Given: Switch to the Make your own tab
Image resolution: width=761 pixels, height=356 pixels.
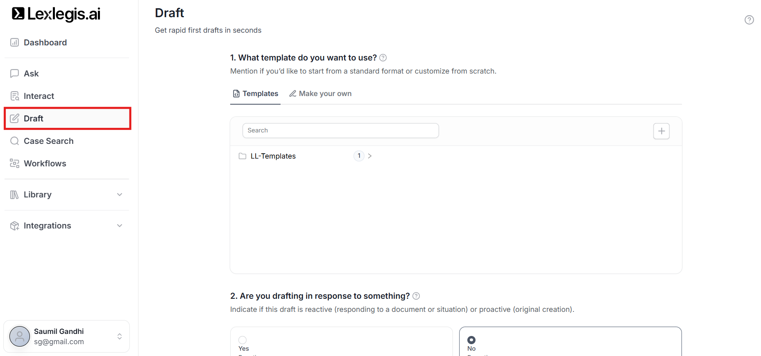Looking at the screenshot, I should coord(320,94).
